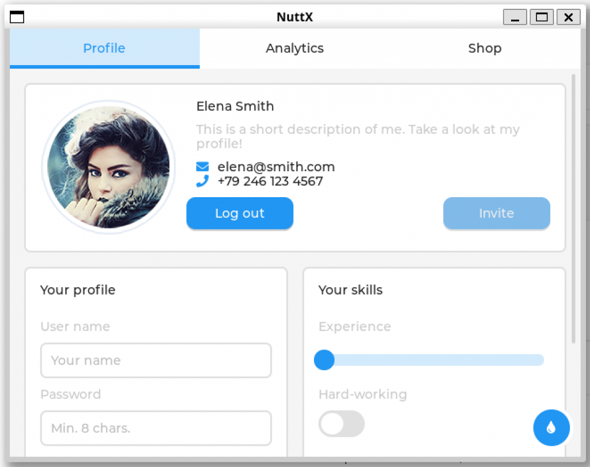Switch to the Analytics tab
The image size is (590, 467).
pos(294,48)
